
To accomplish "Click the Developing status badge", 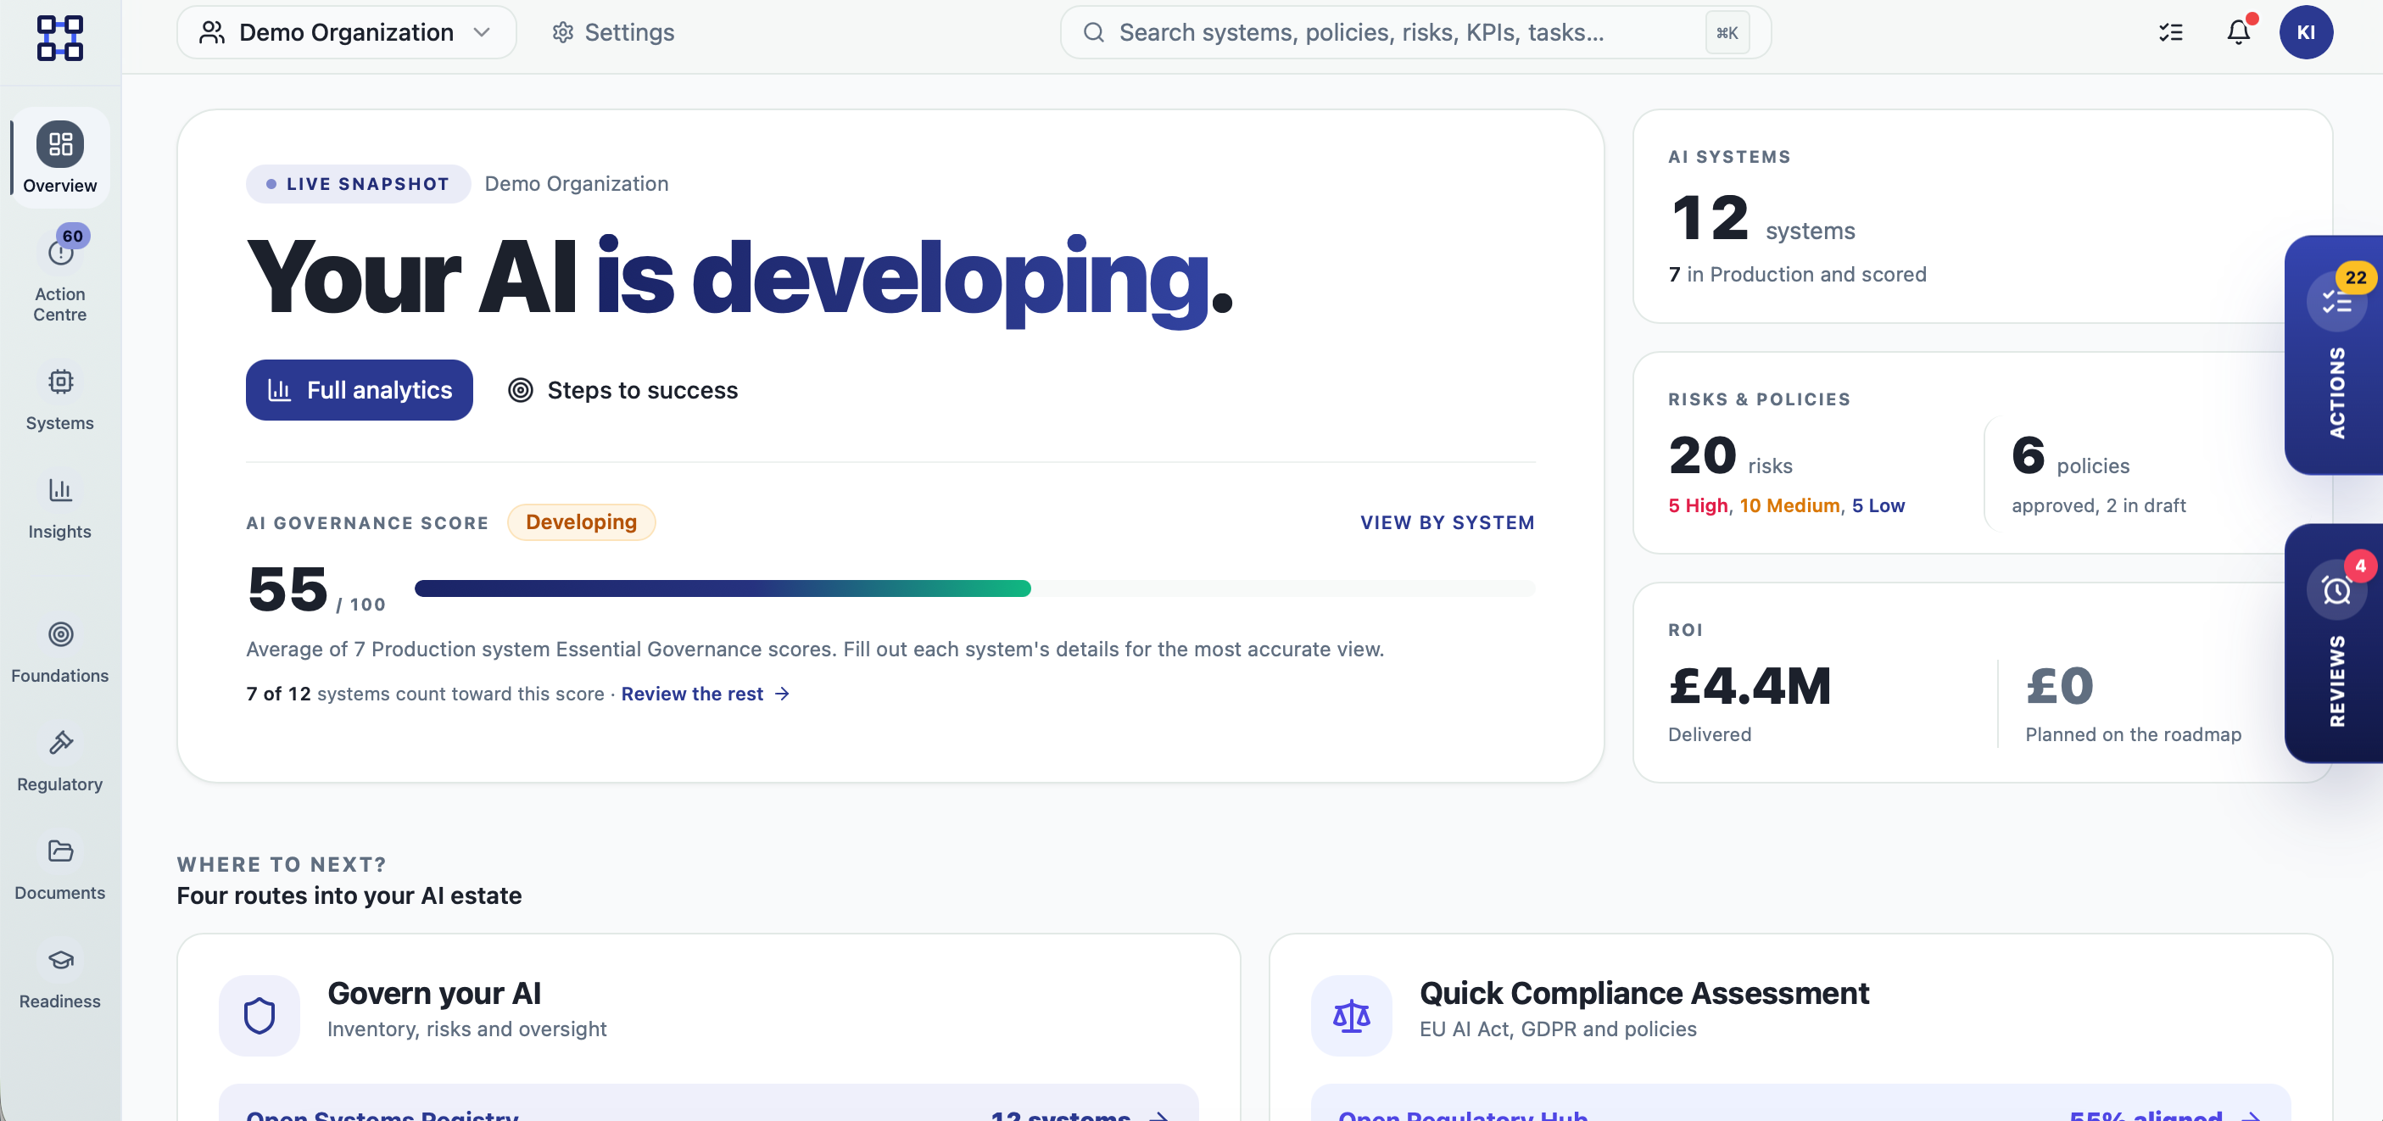I will pyautogui.click(x=581, y=522).
